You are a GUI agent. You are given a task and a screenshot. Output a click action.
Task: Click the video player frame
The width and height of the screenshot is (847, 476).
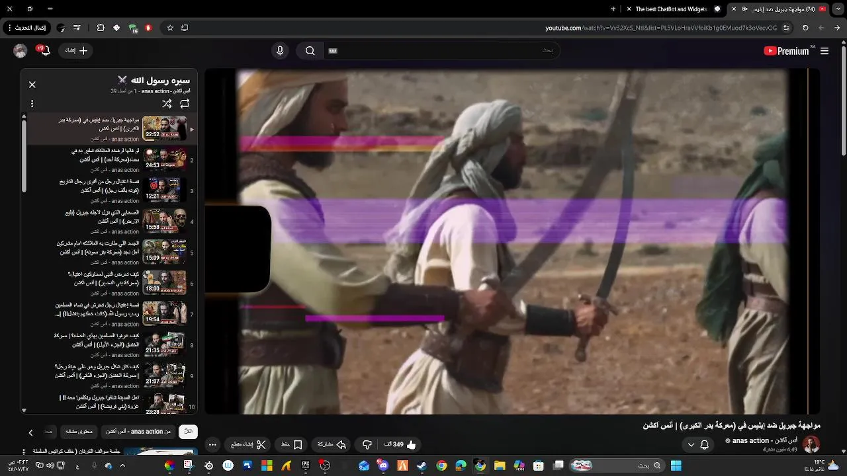pyautogui.click(x=512, y=242)
